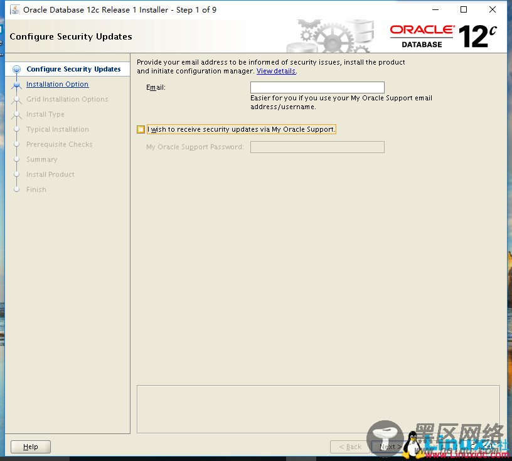The image size is (512, 461).
Task: Click the message area at the bottom
Action: coord(318,409)
